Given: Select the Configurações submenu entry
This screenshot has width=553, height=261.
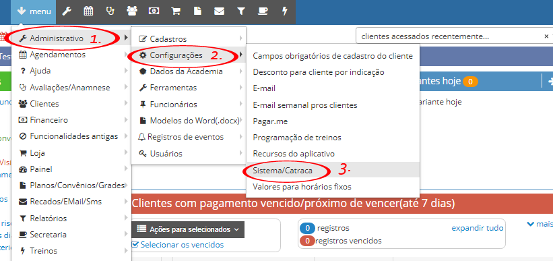Looking at the screenshot, I should click(x=189, y=55).
